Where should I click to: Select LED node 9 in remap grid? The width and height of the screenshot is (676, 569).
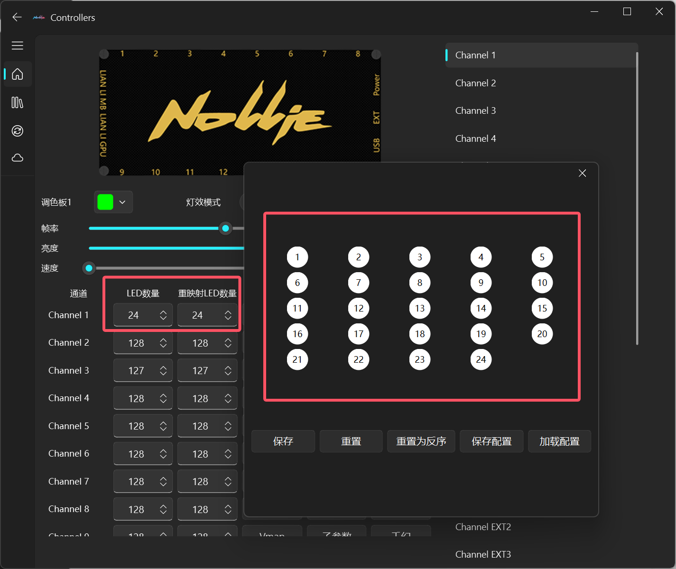click(x=481, y=283)
